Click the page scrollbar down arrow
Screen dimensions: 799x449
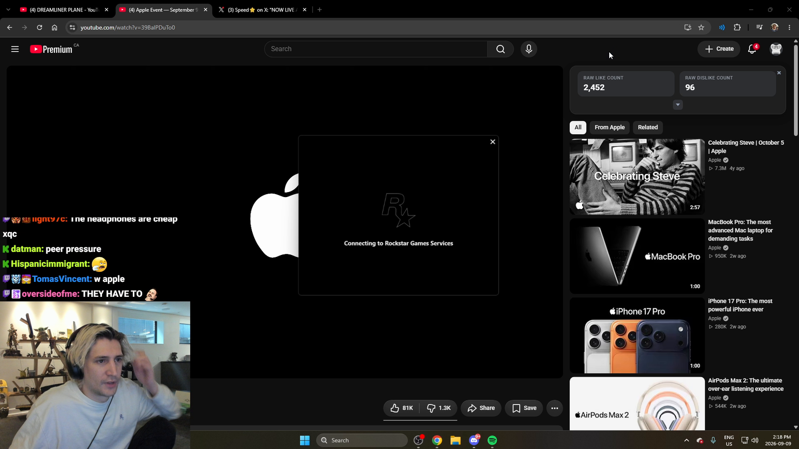pos(796,427)
